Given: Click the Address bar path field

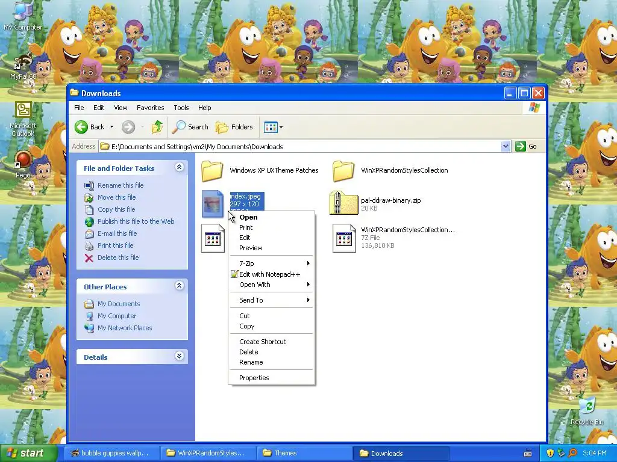Looking at the screenshot, I should coord(300,147).
